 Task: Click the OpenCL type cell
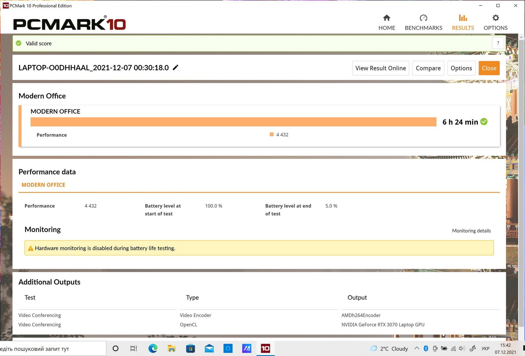pyautogui.click(x=188, y=325)
